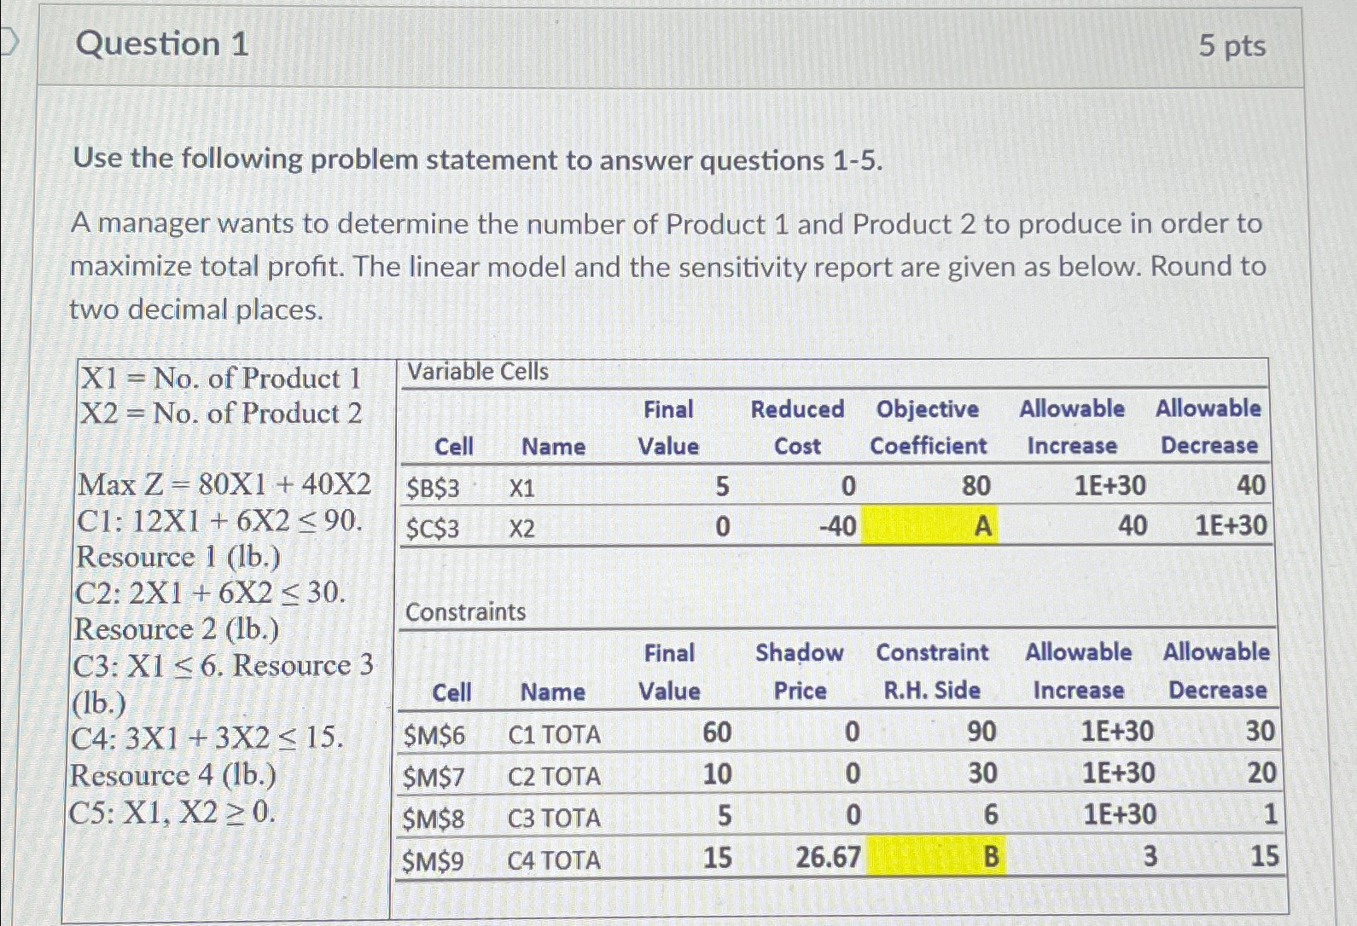This screenshot has width=1357, height=926.
Task: Click the X1 name in Variable Cells
Action: click(521, 489)
